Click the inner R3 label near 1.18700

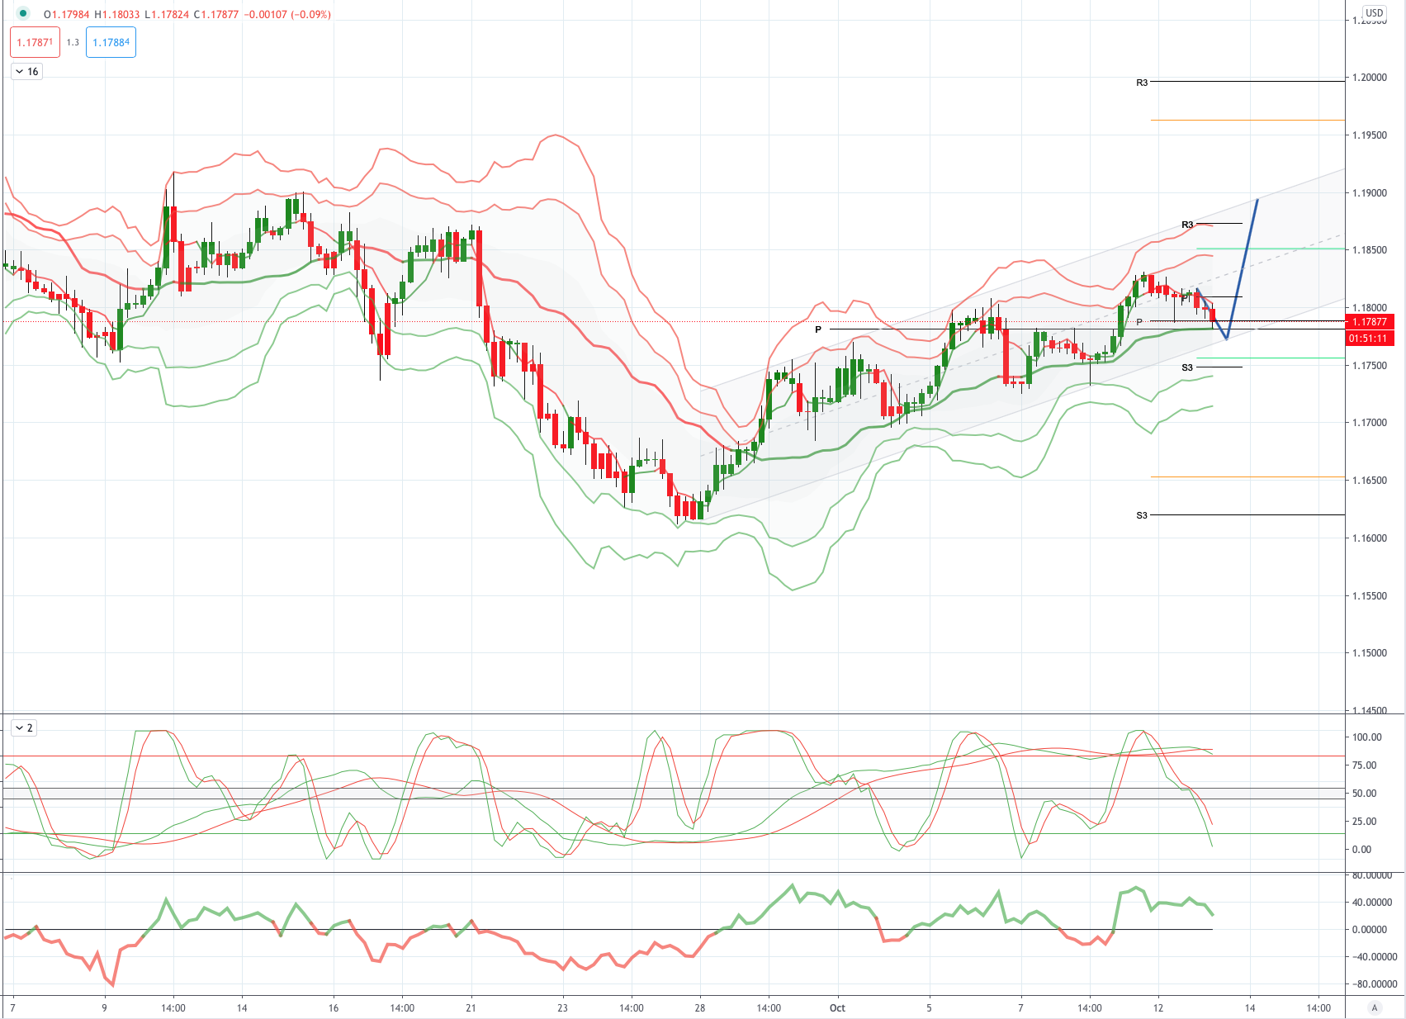click(1187, 225)
